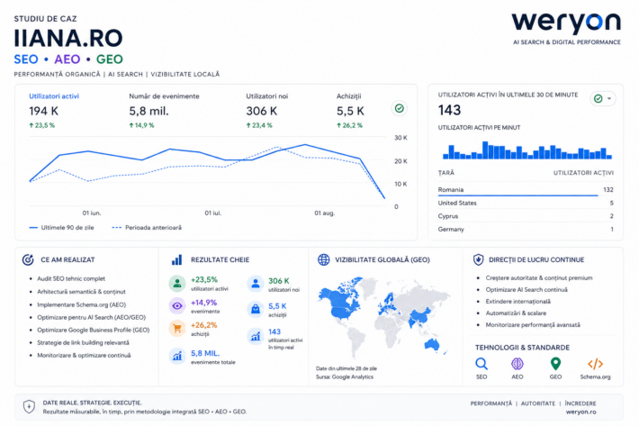639x426 pixels.
Task: Click shield icon next to DIRECȚII DE LUCRU CONTINUE
Action: (479, 259)
